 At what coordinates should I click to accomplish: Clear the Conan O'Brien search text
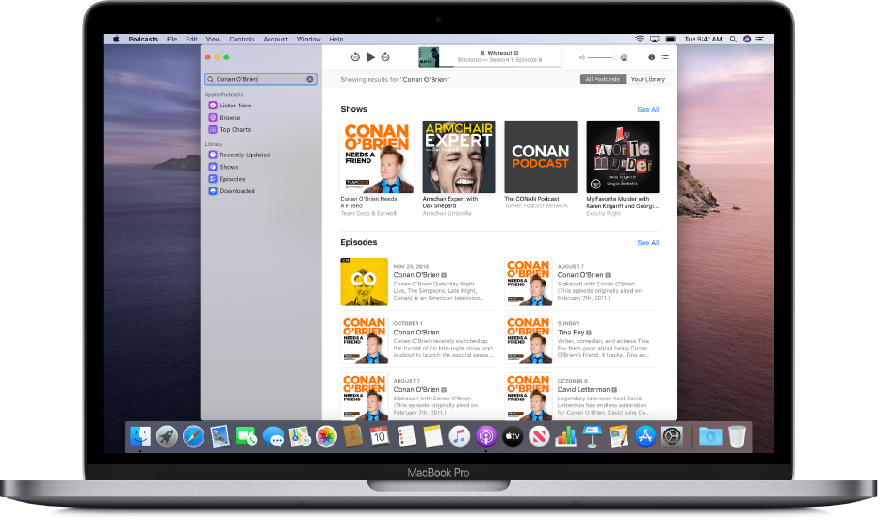pyautogui.click(x=309, y=79)
